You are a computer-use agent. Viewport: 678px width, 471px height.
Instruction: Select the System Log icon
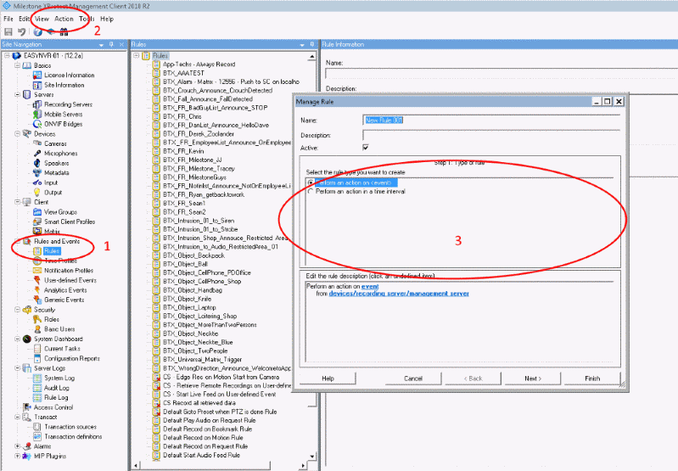(37, 378)
